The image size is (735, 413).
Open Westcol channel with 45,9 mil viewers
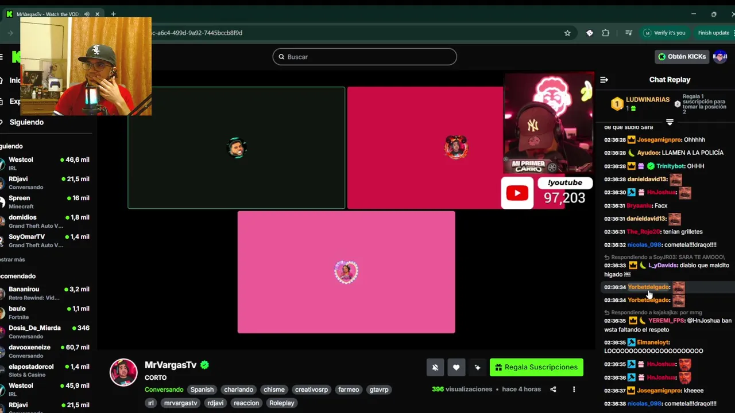coord(46,389)
